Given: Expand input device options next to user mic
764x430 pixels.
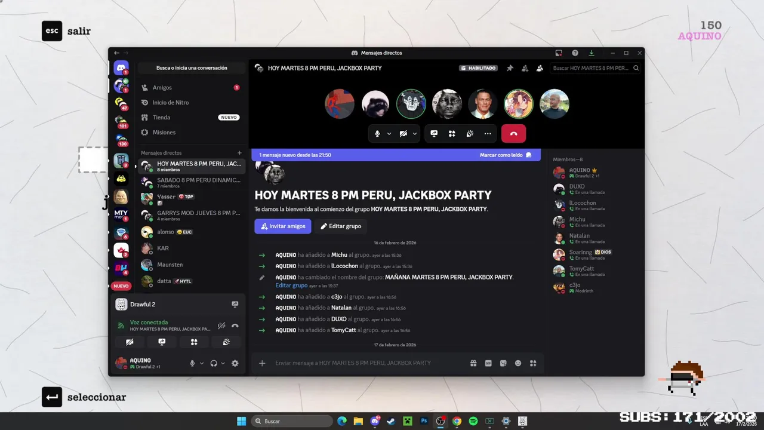Looking at the screenshot, I should click(202, 363).
